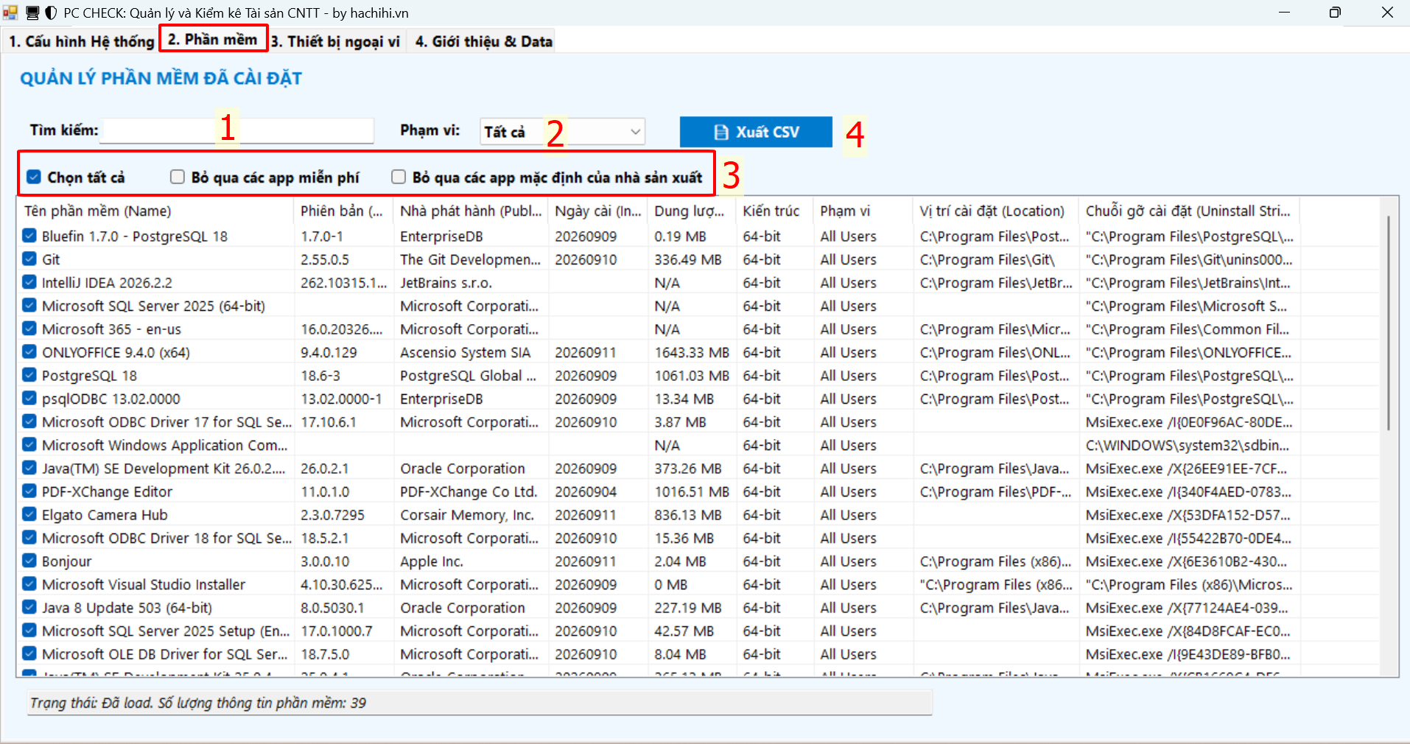Open the app icon system menu in title bar
The height and width of the screenshot is (744, 1410).
[10, 13]
